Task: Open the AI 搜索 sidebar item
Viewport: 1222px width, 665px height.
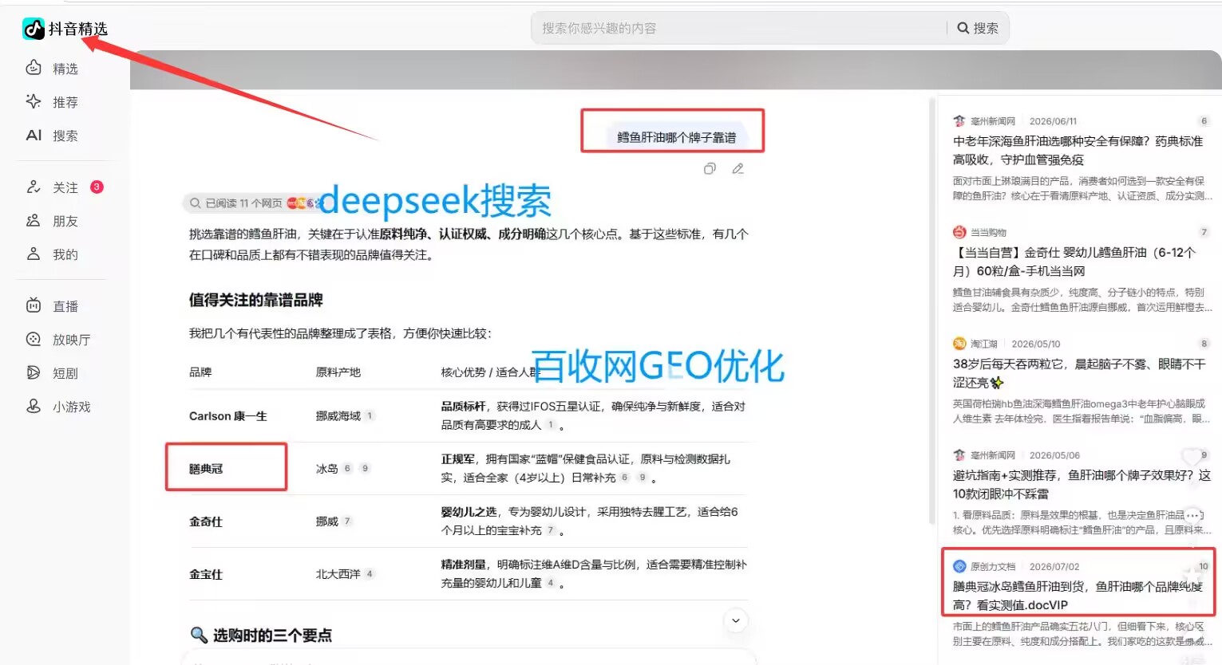Action: click(x=52, y=136)
